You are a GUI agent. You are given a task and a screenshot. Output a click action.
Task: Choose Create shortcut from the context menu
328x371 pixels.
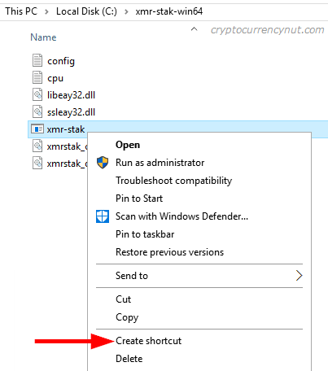148,341
